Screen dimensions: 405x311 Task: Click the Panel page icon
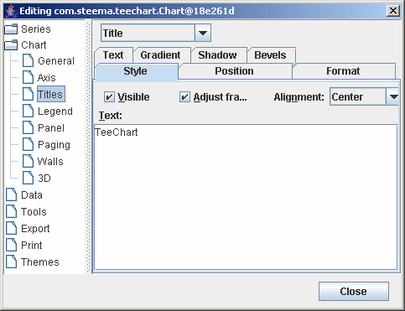(x=28, y=127)
